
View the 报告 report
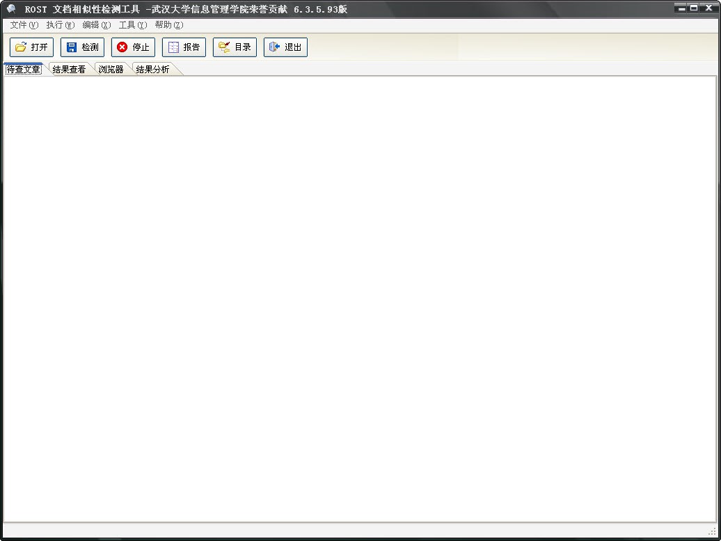[x=184, y=47]
